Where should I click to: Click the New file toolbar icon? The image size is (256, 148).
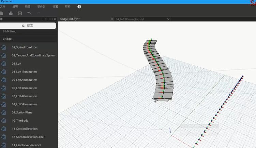(2, 13)
